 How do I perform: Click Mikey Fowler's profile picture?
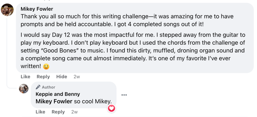7,10
